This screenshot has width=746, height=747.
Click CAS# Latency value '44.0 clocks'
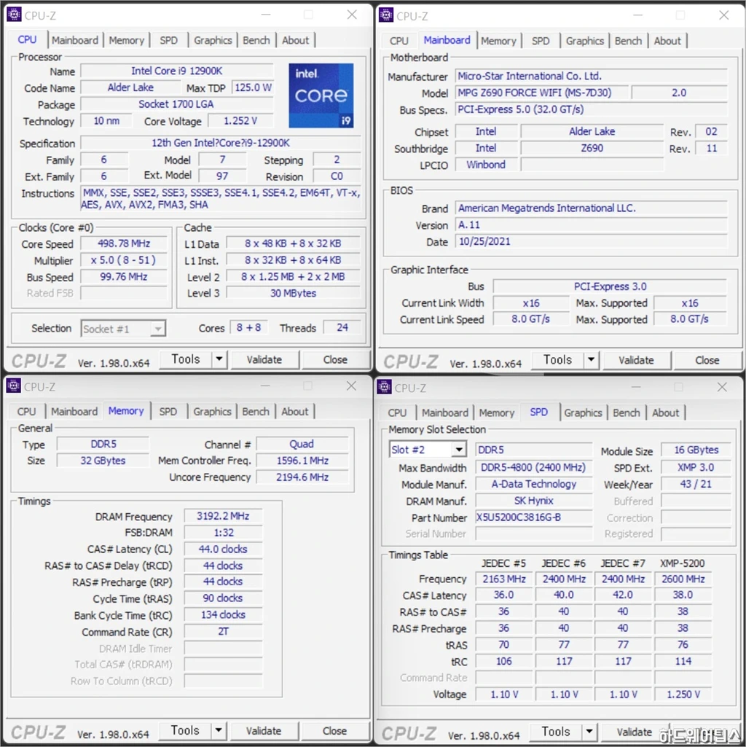click(x=223, y=550)
